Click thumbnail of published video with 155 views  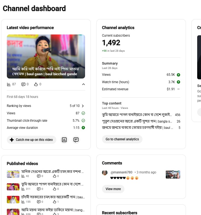pos(13,200)
